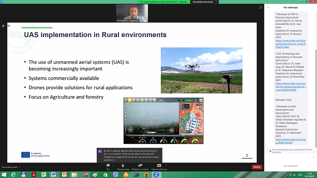The width and height of the screenshot is (317, 178).
Task: Click the drone over field photo on slide
Action: point(201,70)
